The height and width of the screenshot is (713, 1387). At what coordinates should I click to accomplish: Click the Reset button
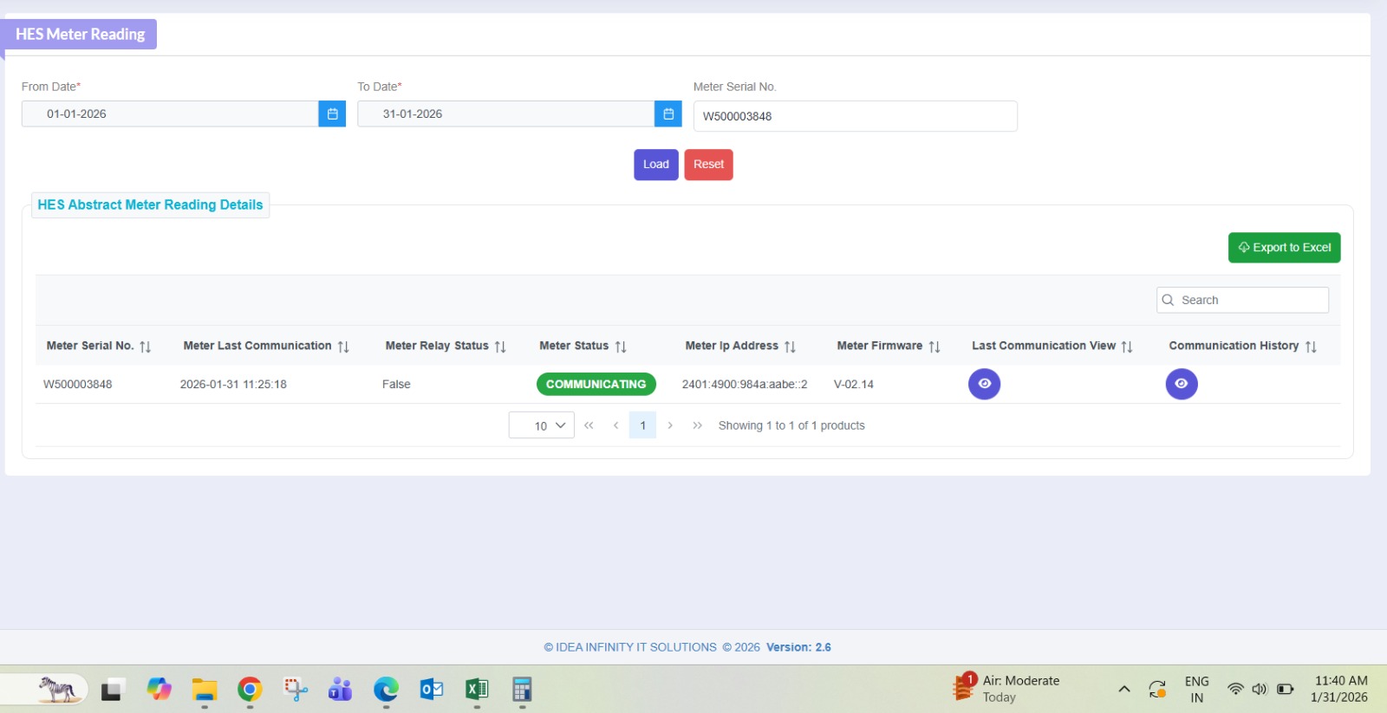708,165
